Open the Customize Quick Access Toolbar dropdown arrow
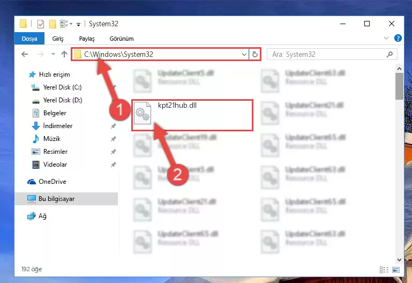This screenshot has width=412, height=283. click(x=78, y=25)
